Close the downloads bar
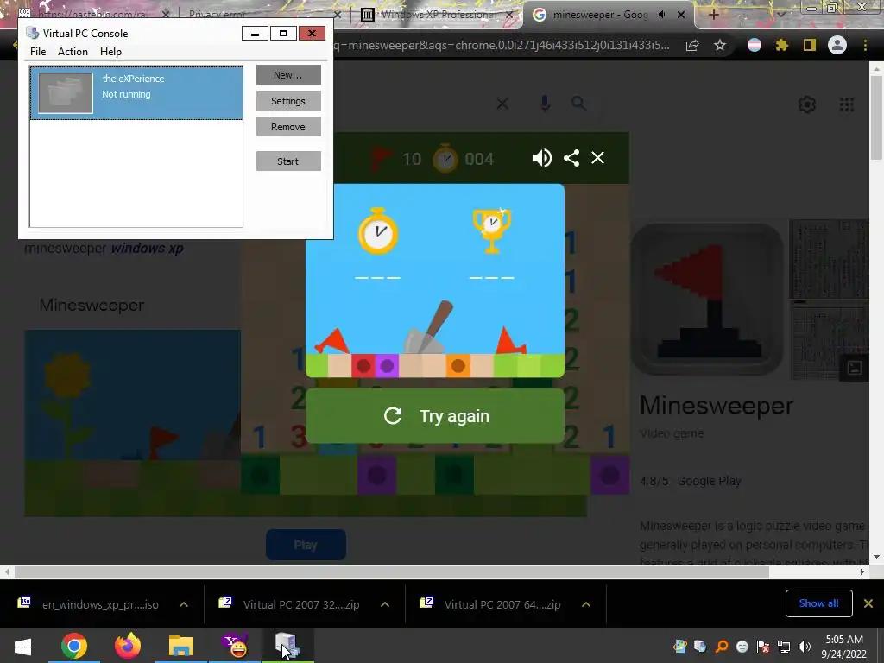884x663 pixels. [x=868, y=603]
